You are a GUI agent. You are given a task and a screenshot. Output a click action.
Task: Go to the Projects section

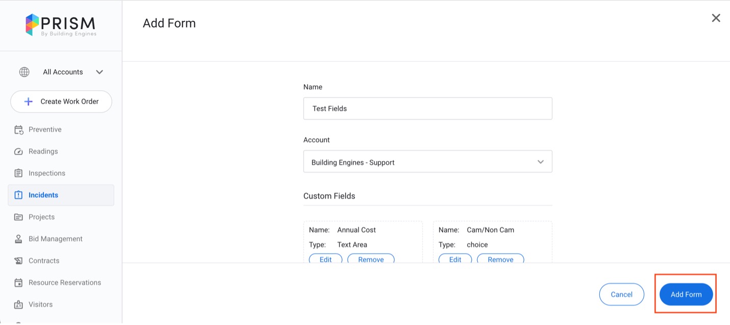pos(41,217)
